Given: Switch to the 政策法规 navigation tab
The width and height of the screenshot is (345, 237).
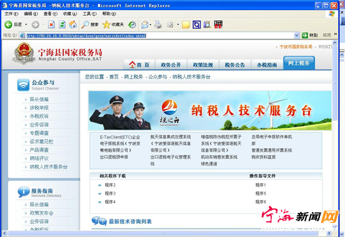Looking at the screenshot, I should pos(203,65).
